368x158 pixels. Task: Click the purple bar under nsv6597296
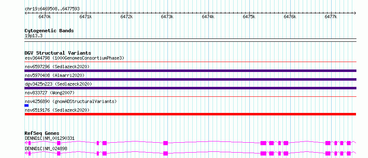(190, 71)
